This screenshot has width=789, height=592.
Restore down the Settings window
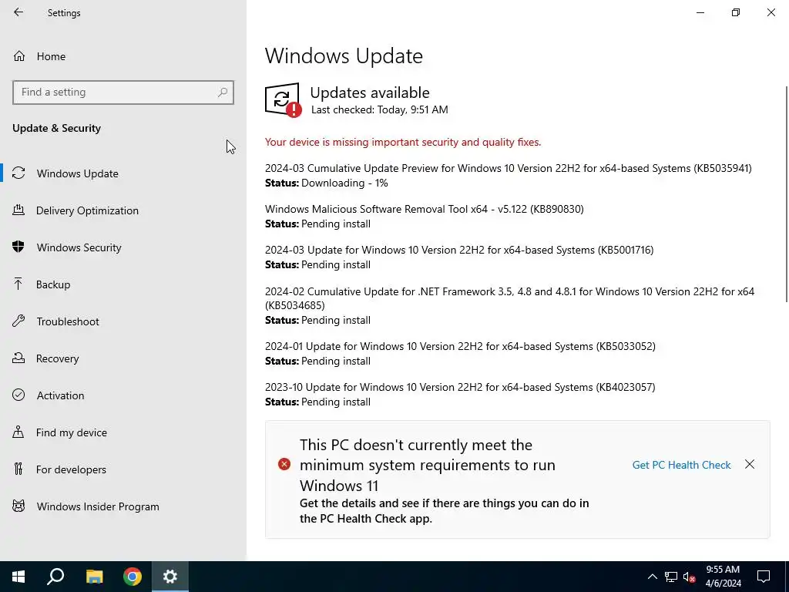[x=736, y=12]
